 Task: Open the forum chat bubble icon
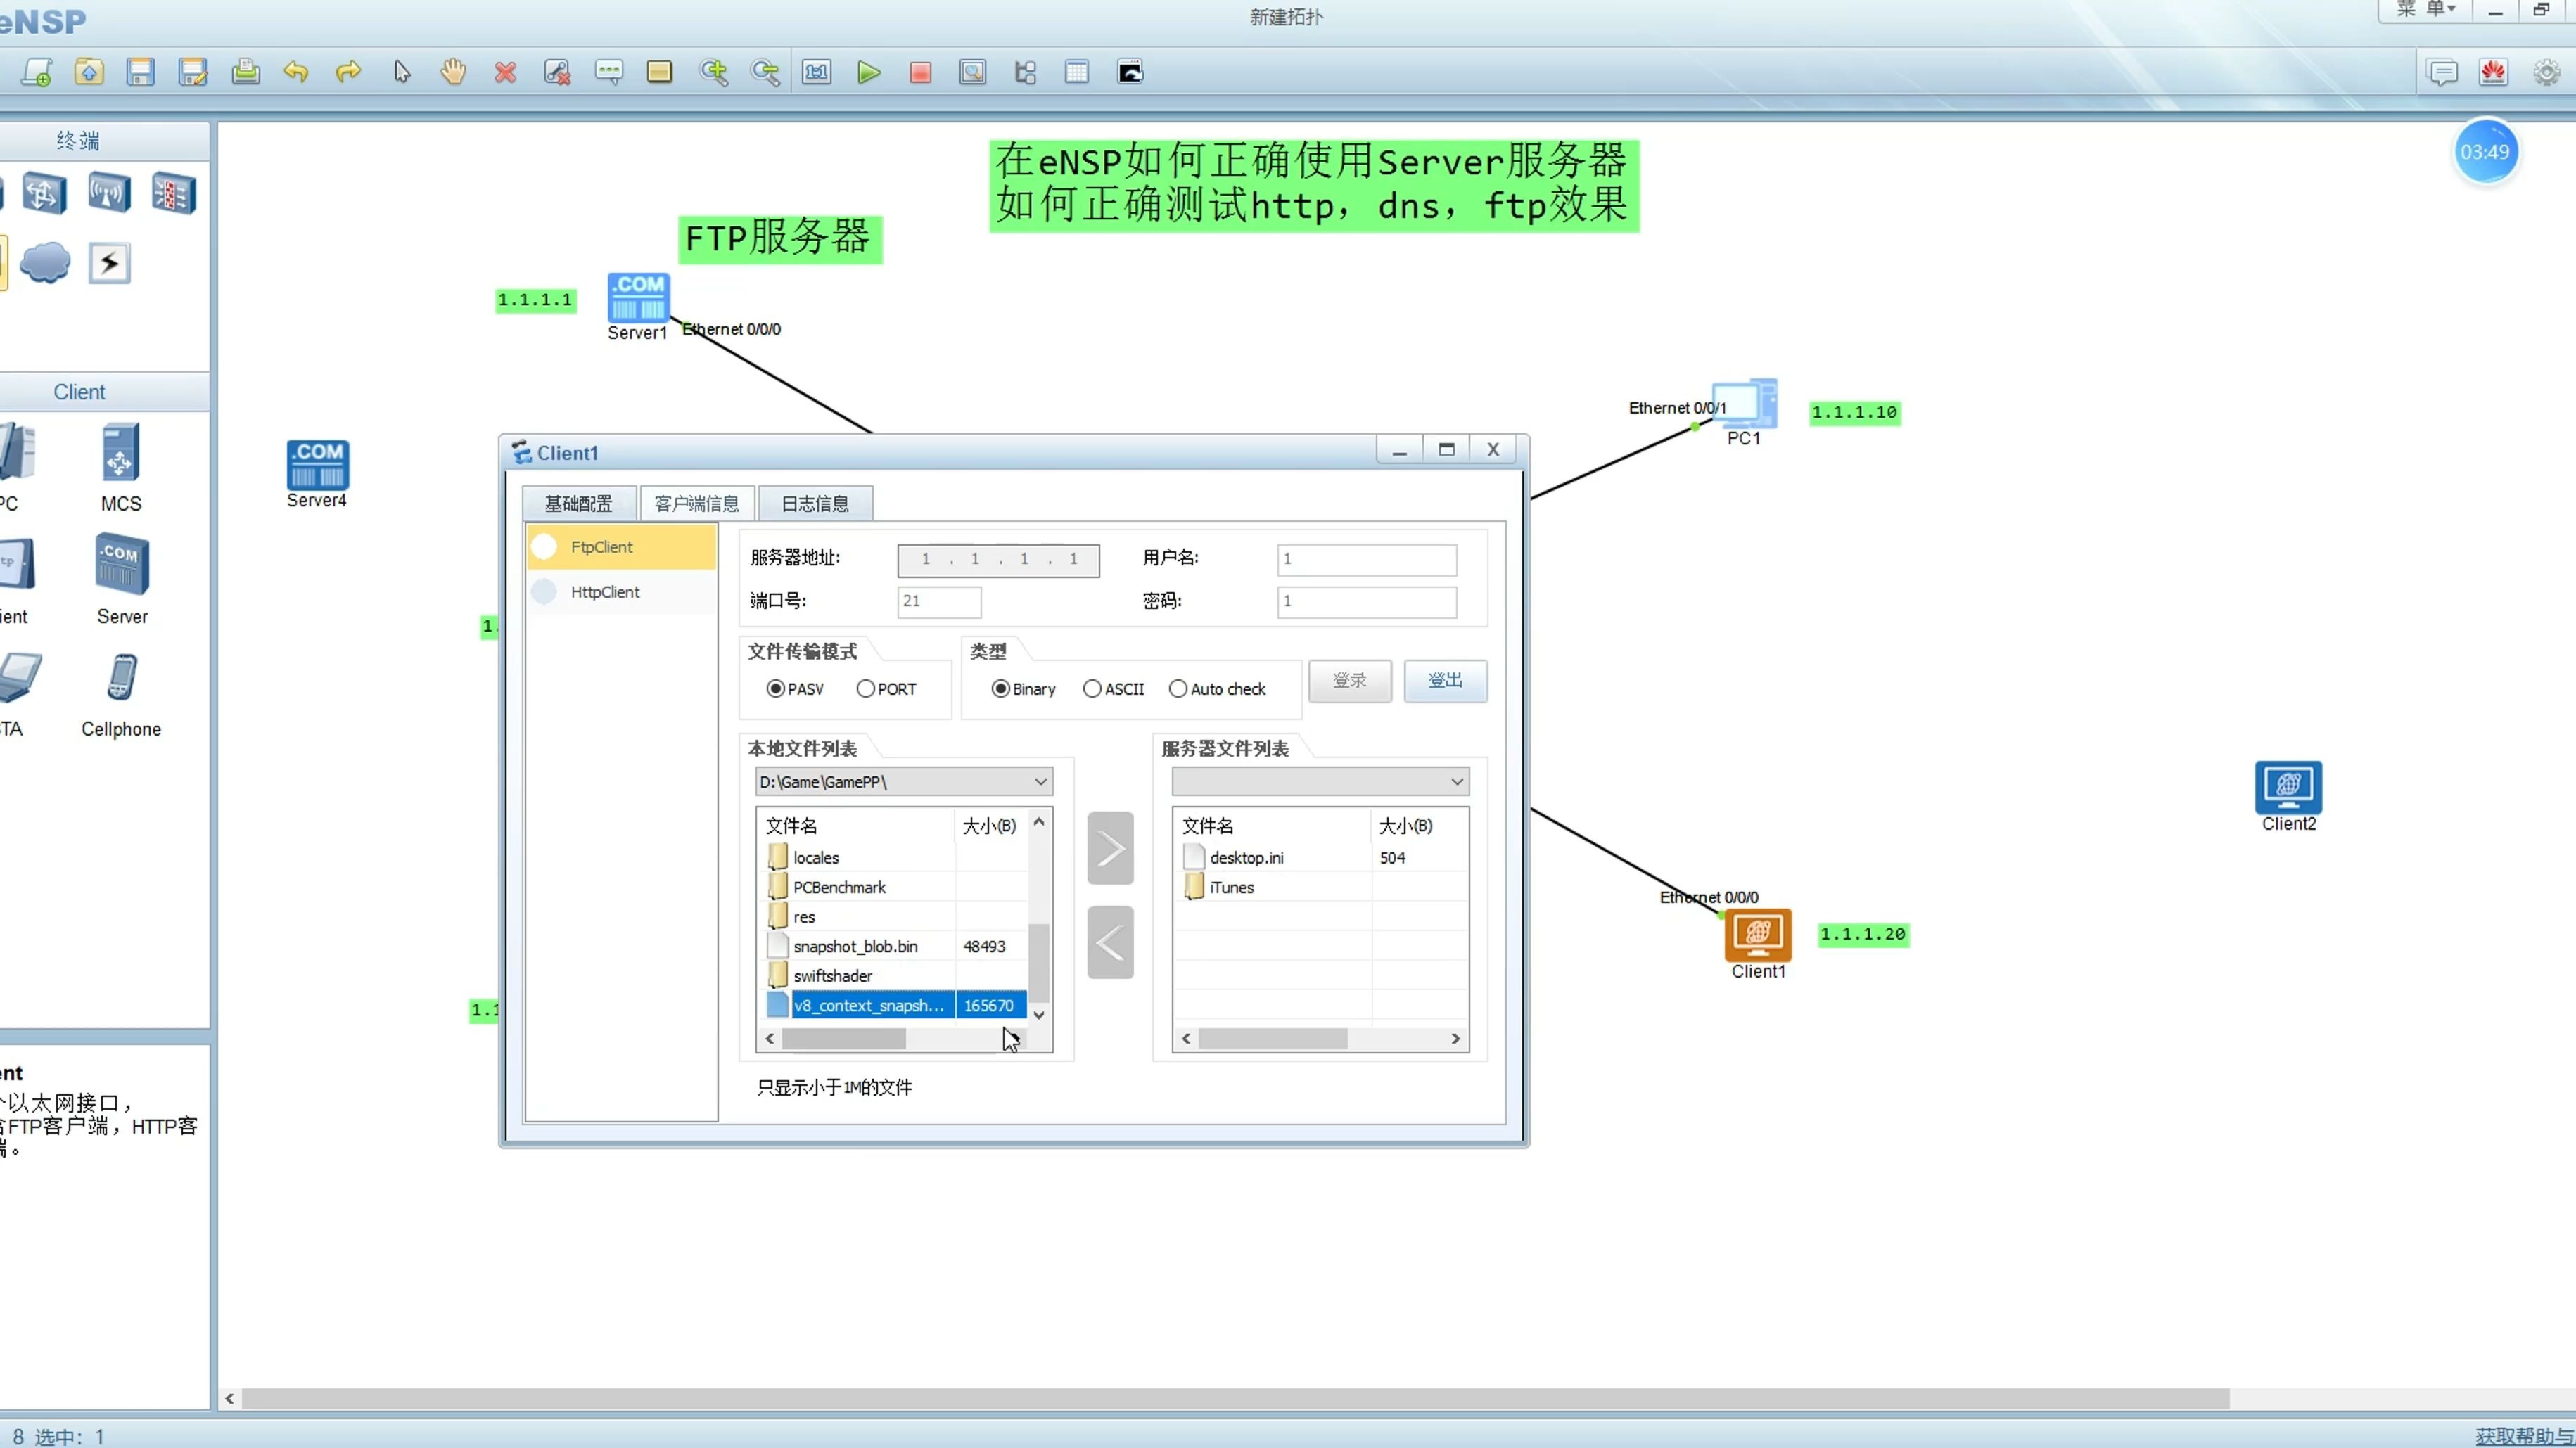pos(2442,72)
